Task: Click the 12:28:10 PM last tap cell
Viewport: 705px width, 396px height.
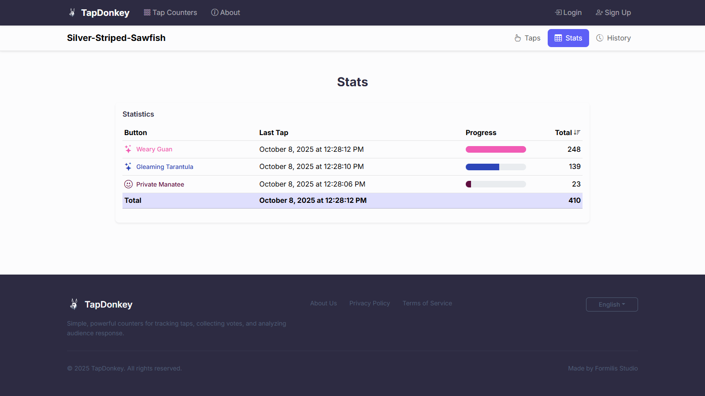Action: click(x=312, y=166)
